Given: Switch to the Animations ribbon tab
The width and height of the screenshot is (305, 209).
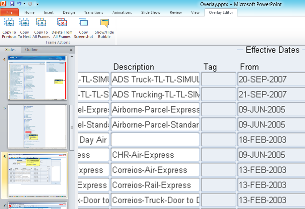Looking at the screenshot, I should (x=122, y=12).
